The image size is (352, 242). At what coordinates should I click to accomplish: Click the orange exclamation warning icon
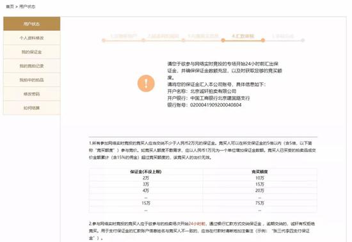pos(146,83)
